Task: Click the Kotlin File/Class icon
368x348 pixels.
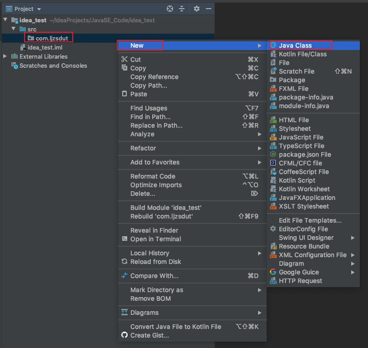Action: [273, 54]
